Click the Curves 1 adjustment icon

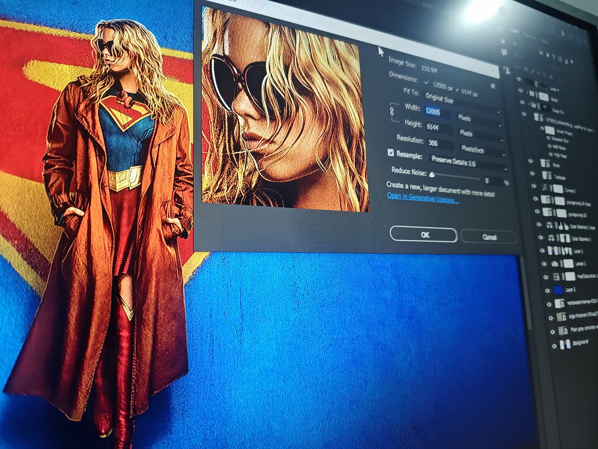545,187
